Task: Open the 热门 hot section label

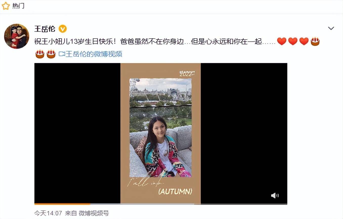Action: (x=18, y=6)
